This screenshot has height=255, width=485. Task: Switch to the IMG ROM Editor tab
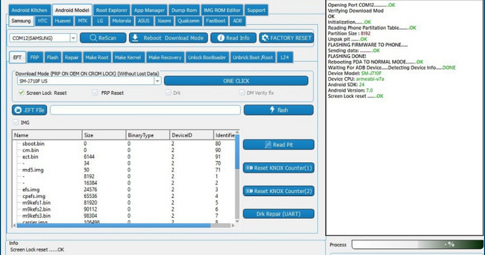222,10
